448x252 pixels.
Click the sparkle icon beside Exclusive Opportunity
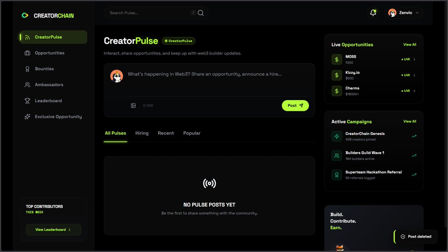(x=27, y=117)
